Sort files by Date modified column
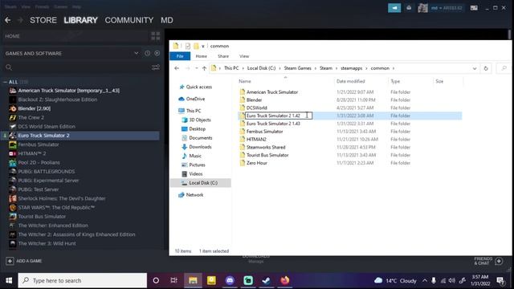Viewport: 514px width, 289px height. (351, 81)
